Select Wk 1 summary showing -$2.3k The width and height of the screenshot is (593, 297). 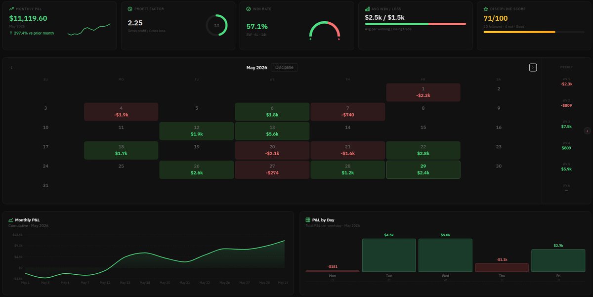coord(566,82)
